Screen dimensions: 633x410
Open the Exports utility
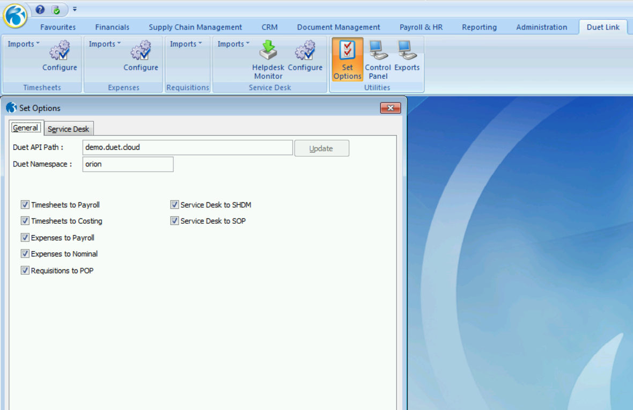407,56
